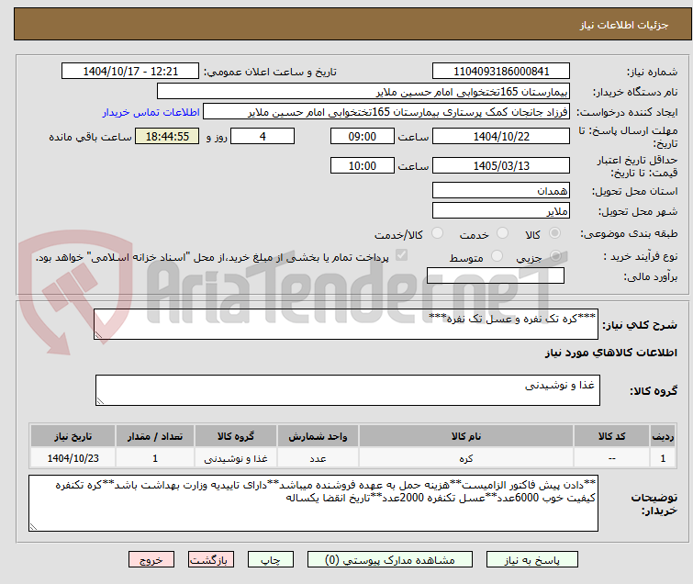Click the general need description textarea
Image resolution: width=693 pixels, height=584 pixels.
[x=346, y=324]
